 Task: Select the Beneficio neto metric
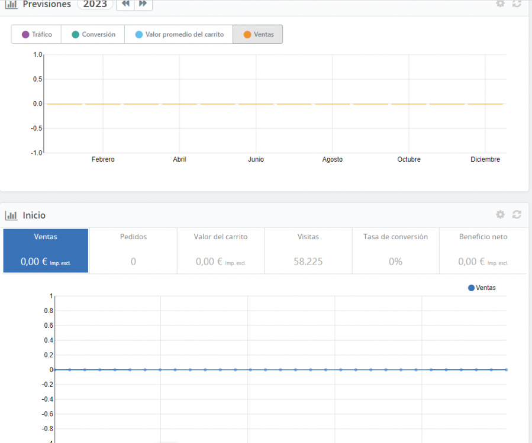[x=483, y=250]
